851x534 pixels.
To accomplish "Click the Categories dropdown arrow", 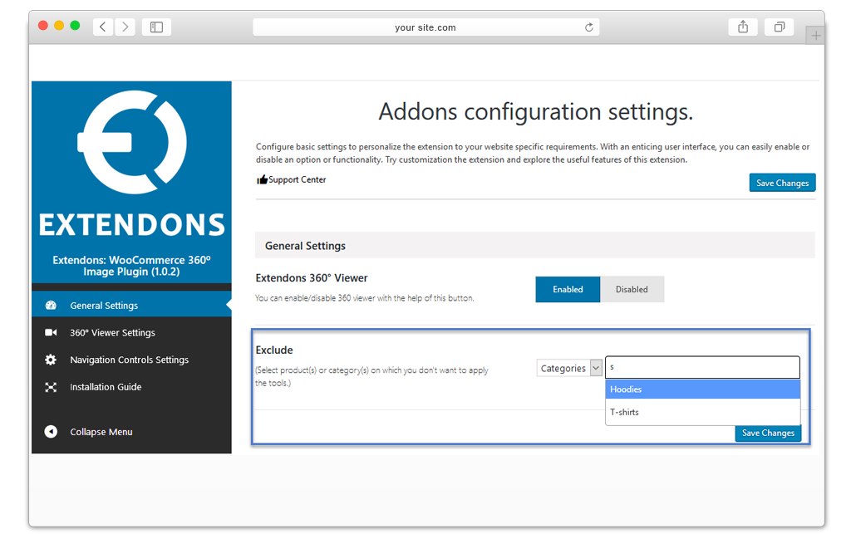I will [596, 368].
